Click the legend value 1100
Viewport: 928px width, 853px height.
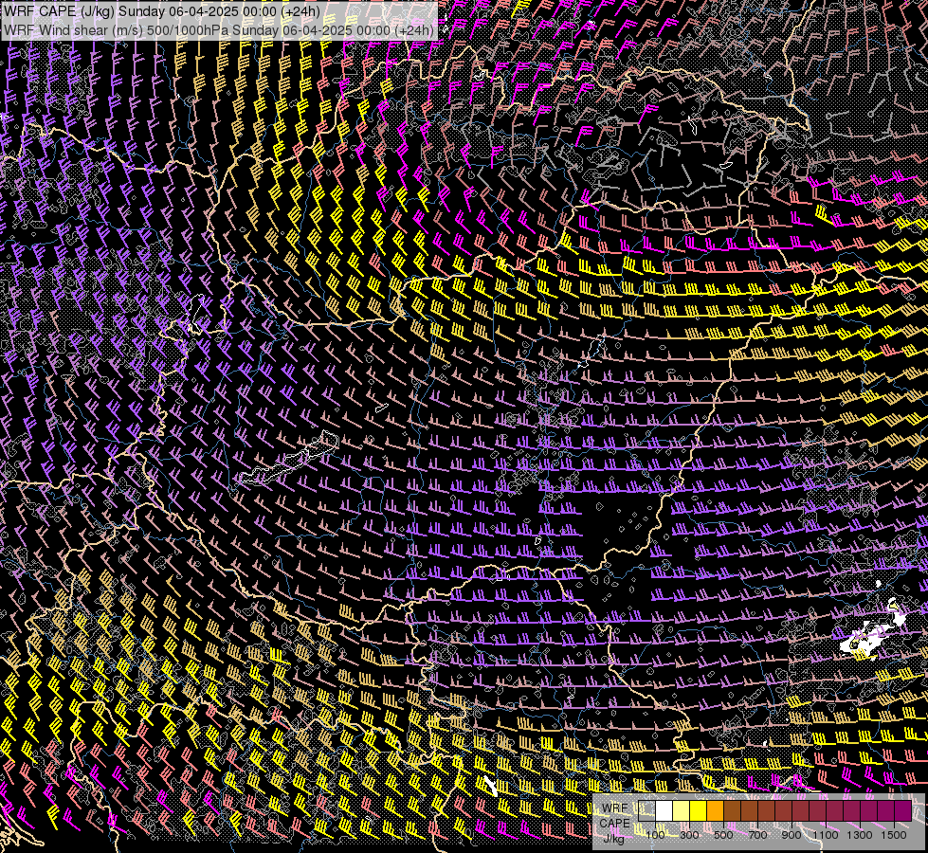(826, 835)
